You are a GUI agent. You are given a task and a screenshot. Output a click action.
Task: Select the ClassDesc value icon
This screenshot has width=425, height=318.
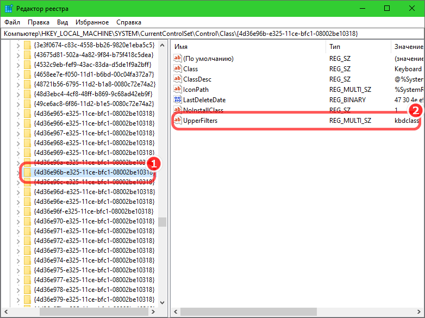point(178,79)
